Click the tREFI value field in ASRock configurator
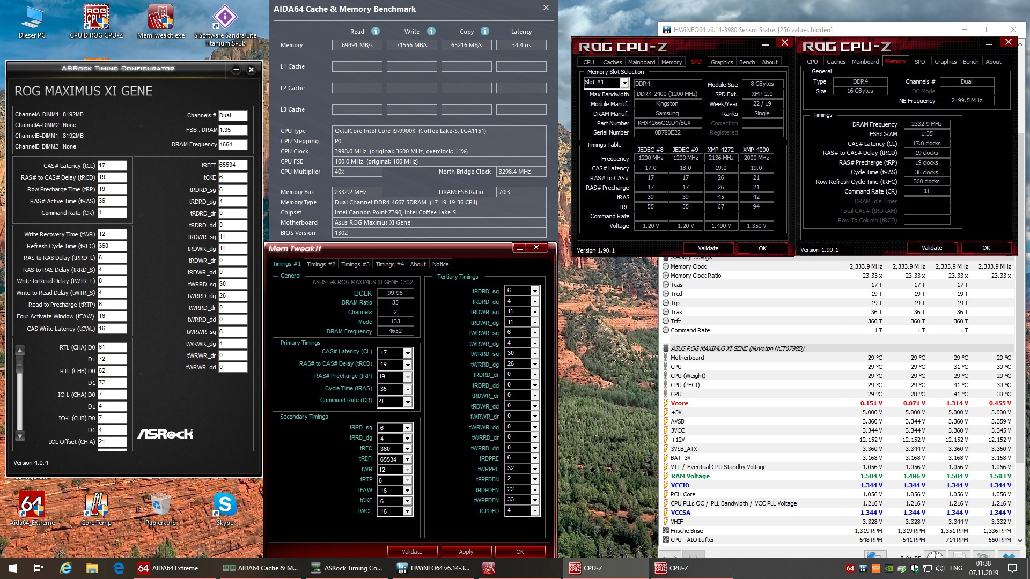This screenshot has width=1030, height=579. click(x=233, y=165)
